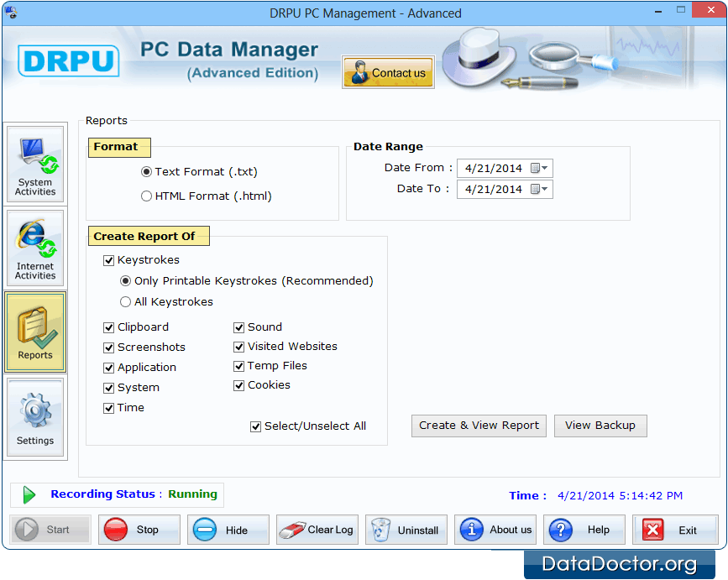728x580 pixels.
Task: Minimize the DRPU PC Management window
Action: [658, 10]
